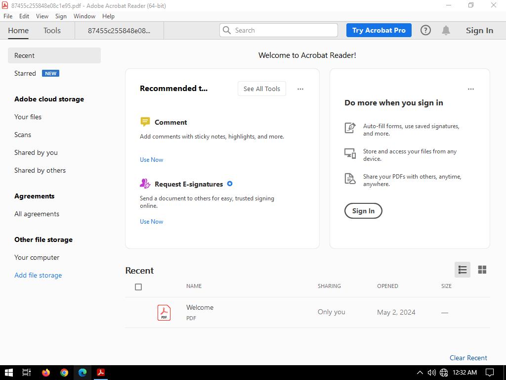Open the Windows Start menu
506x380 pixels.
coord(8,373)
